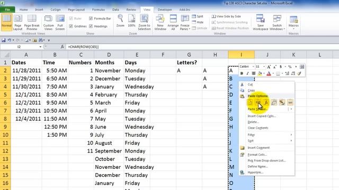Open Custom Views

click(48, 22)
